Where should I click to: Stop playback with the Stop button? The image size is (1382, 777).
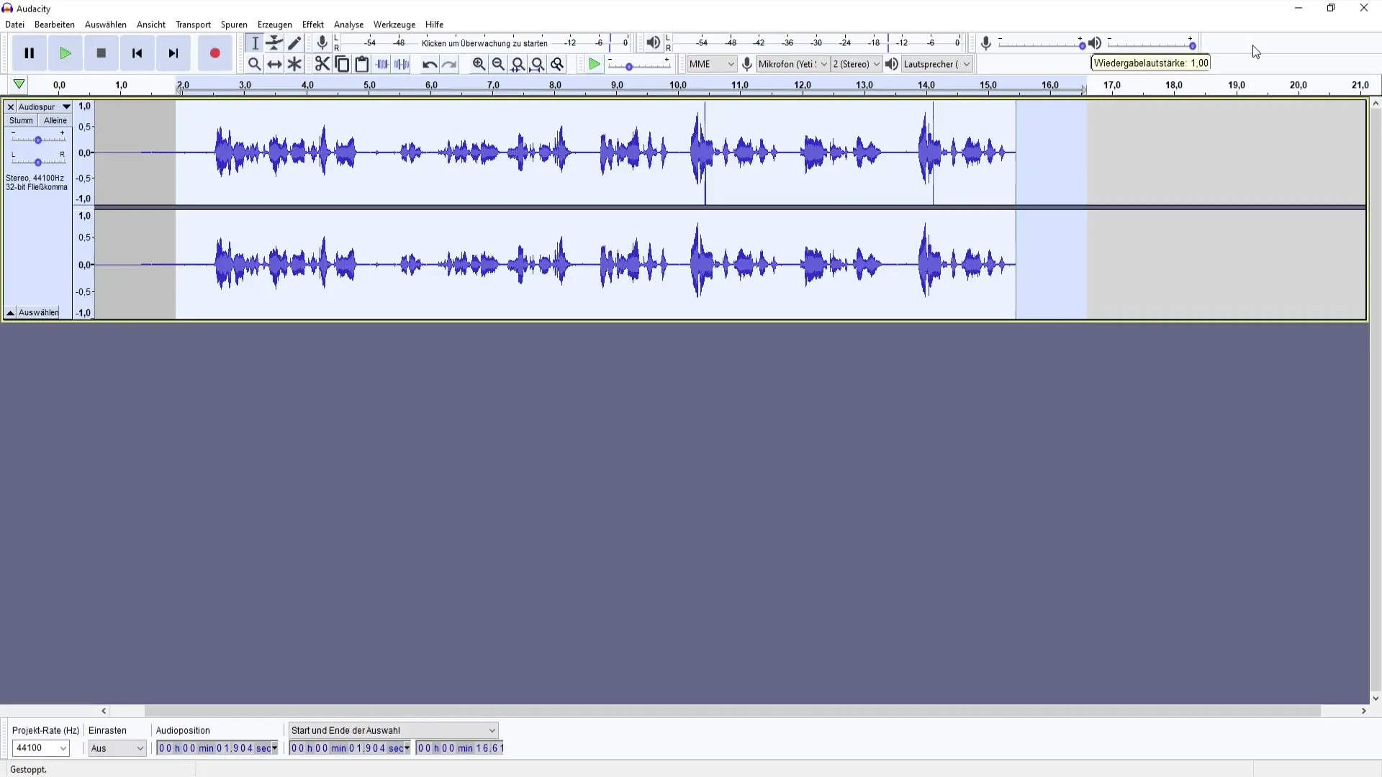(101, 53)
